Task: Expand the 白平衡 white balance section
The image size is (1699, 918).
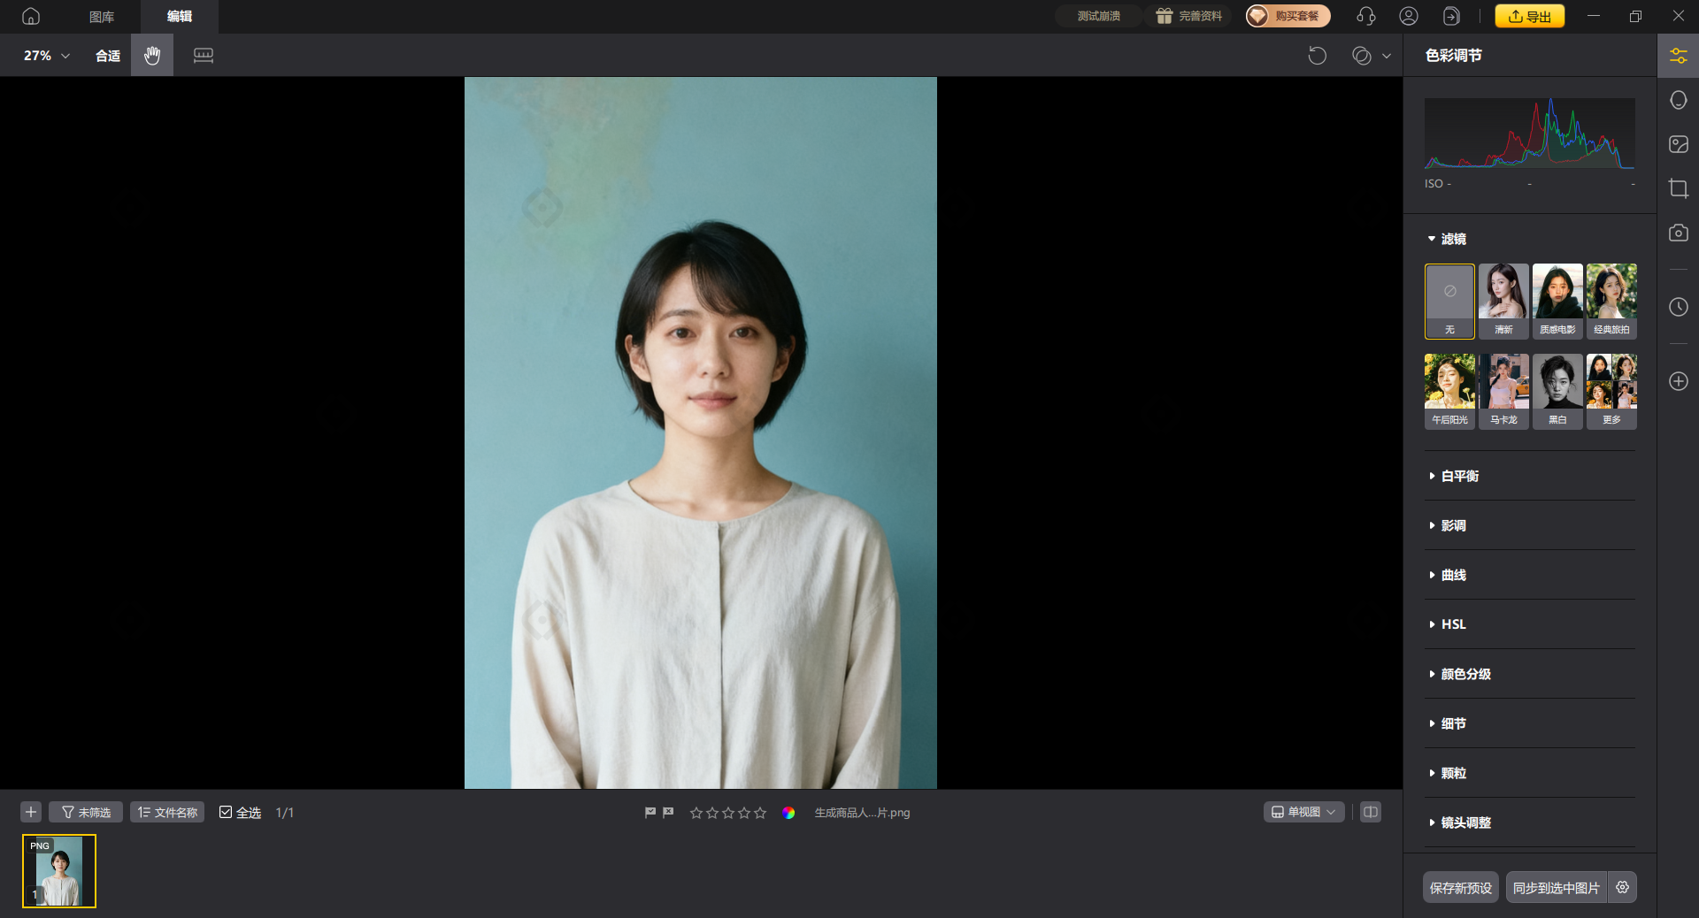Action: 1459,476
